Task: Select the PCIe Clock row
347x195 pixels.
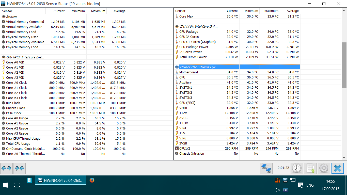Action: (x=64, y=113)
